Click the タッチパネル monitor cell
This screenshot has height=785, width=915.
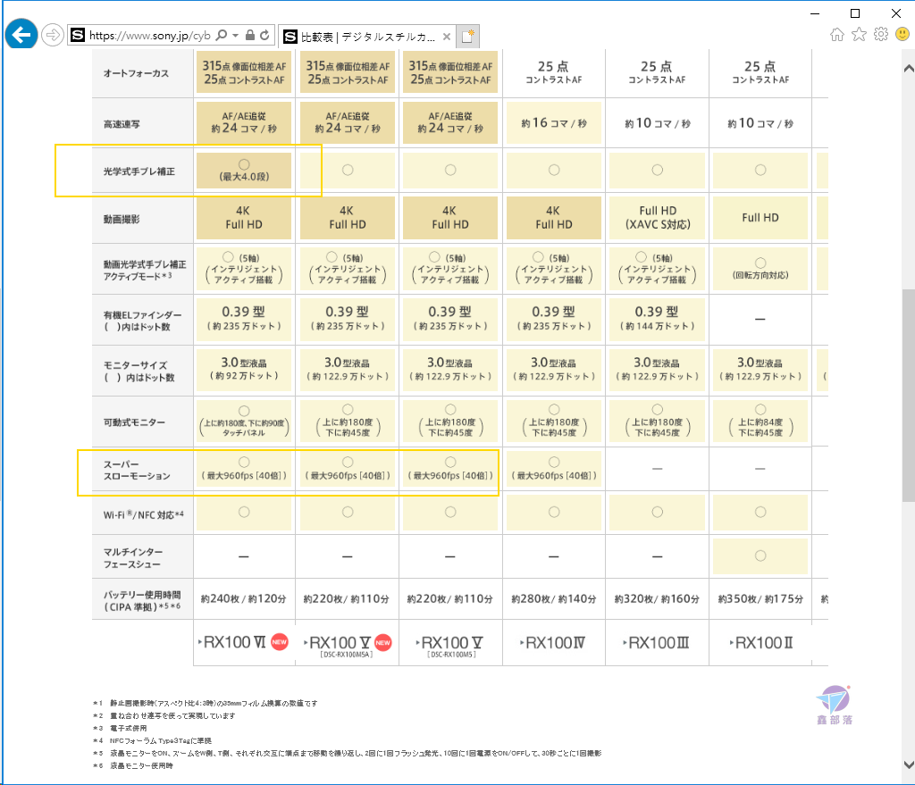pos(244,422)
